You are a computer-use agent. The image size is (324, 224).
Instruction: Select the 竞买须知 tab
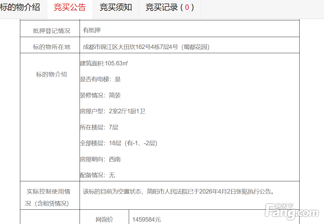(116, 7)
